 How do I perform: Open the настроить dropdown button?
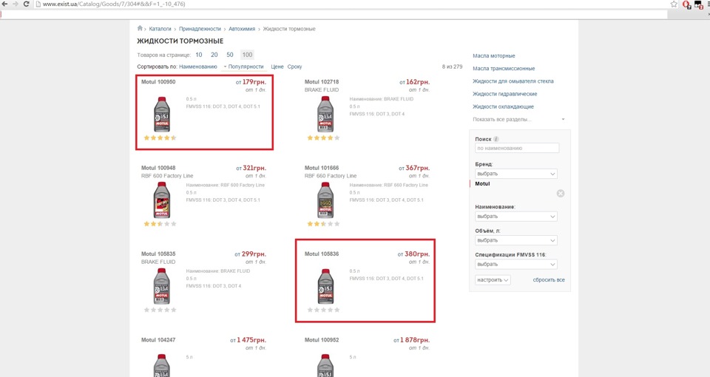pos(493,279)
